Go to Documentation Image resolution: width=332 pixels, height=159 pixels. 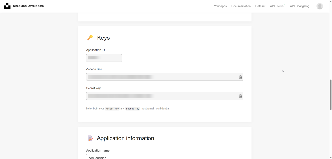tap(241, 6)
